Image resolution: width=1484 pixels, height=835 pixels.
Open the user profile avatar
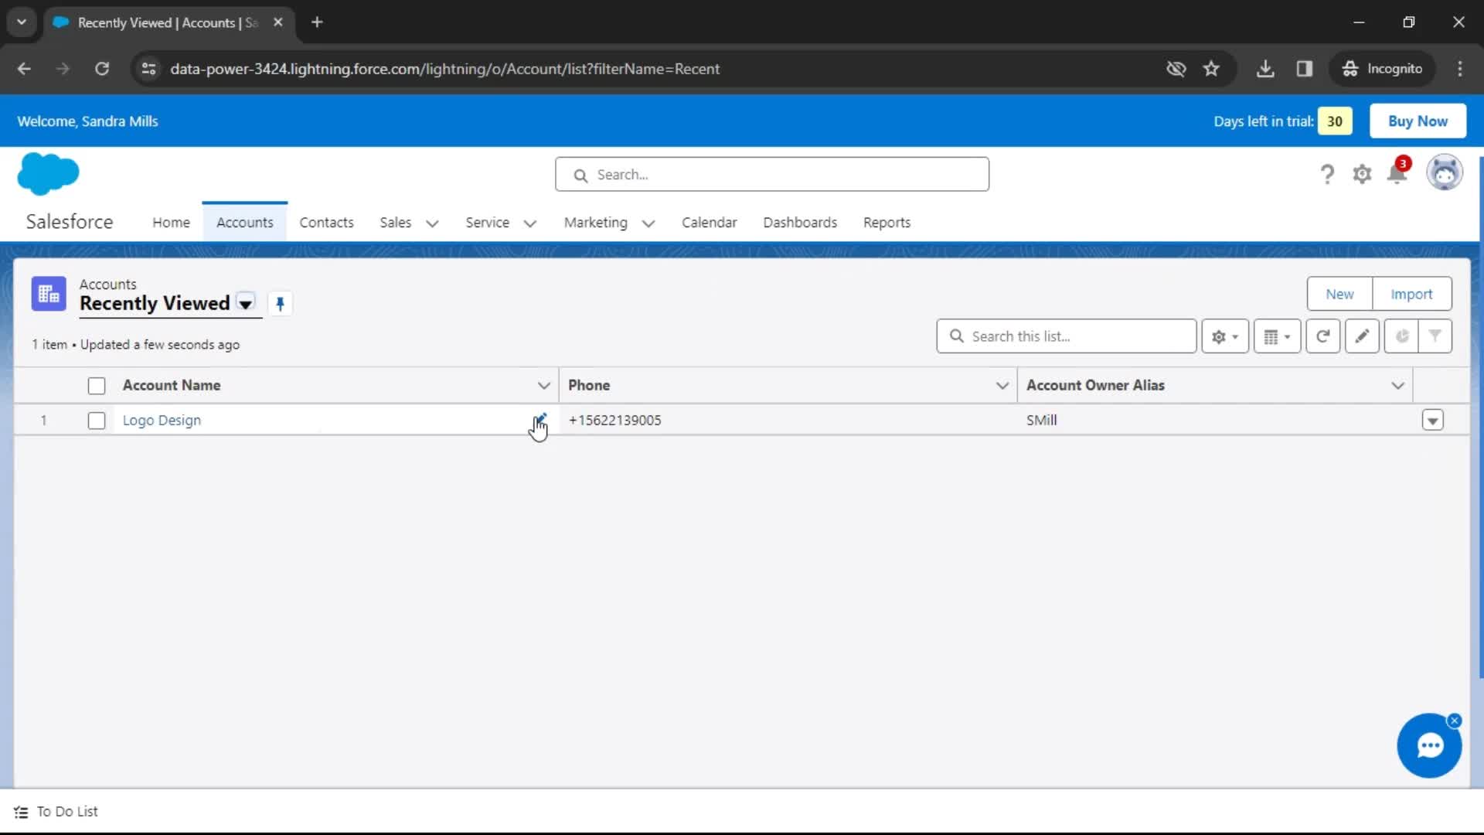point(1445,173)
